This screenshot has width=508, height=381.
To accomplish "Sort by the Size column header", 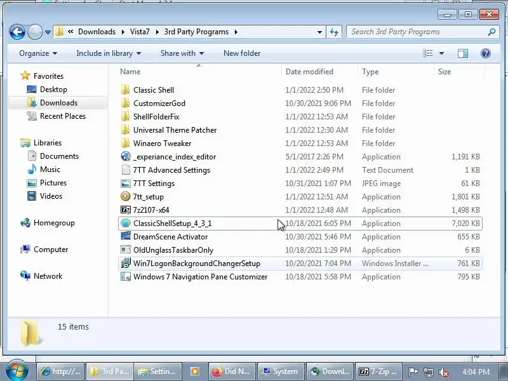I will click(x=444, y=72).
